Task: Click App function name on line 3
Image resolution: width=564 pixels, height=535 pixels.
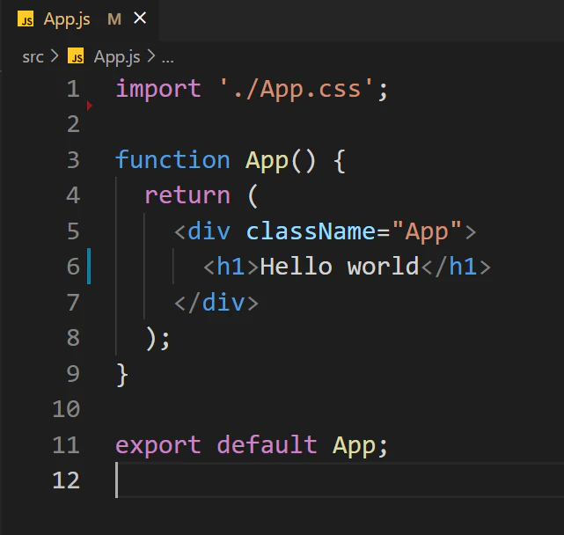Action: [267, 161]
